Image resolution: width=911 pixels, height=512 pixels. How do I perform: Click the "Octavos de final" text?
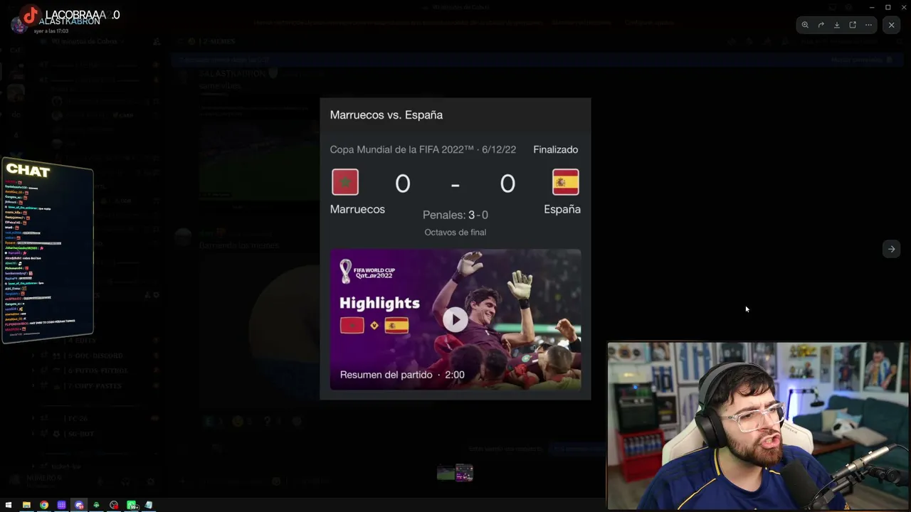455,233
